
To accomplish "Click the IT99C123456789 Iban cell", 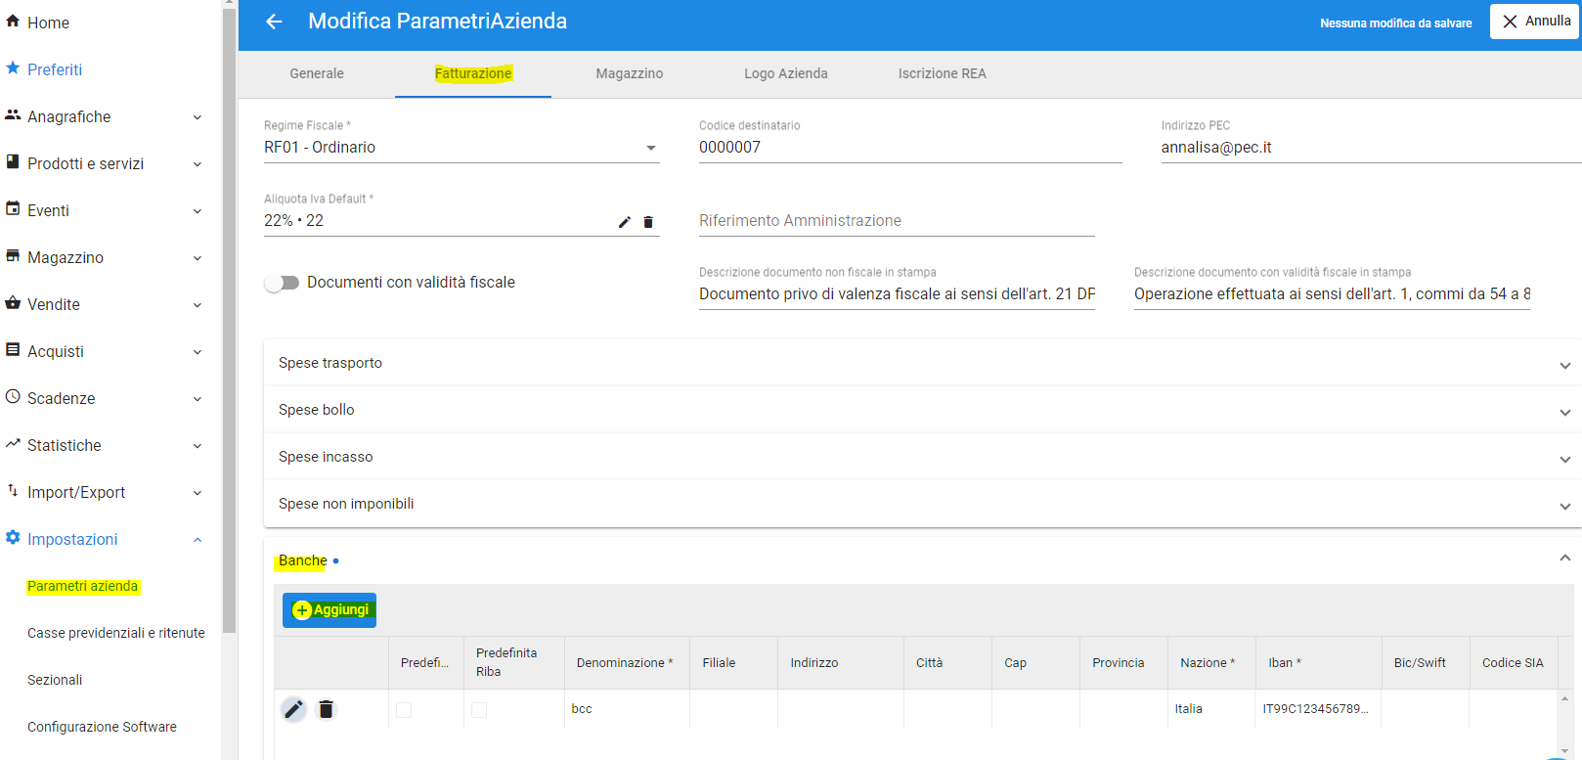I will (x=1316, y=709).
